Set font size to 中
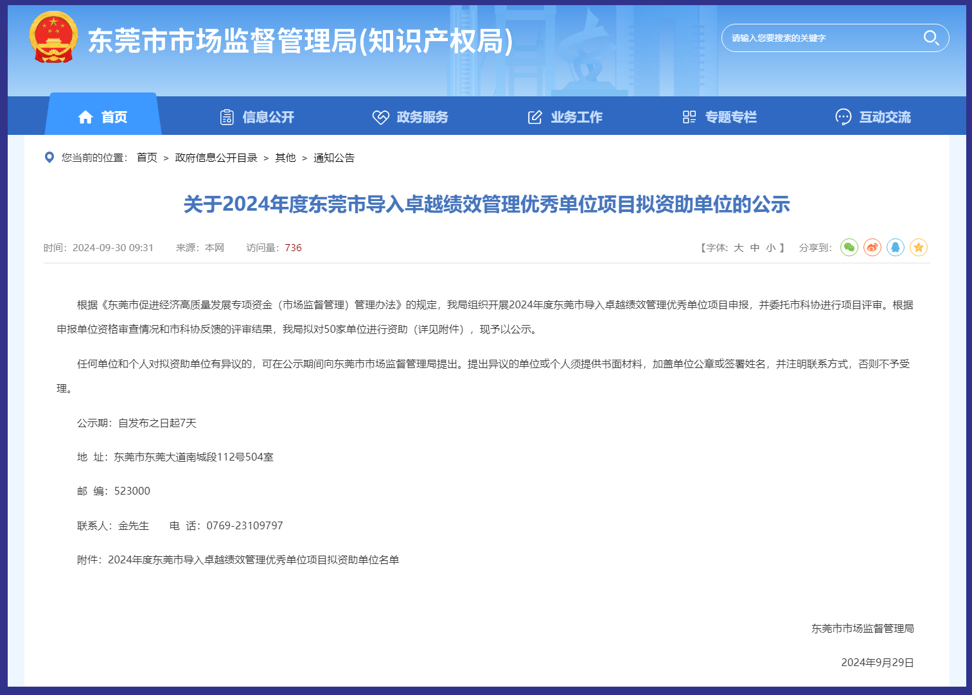The image size is (972, 695). (755, 248)
